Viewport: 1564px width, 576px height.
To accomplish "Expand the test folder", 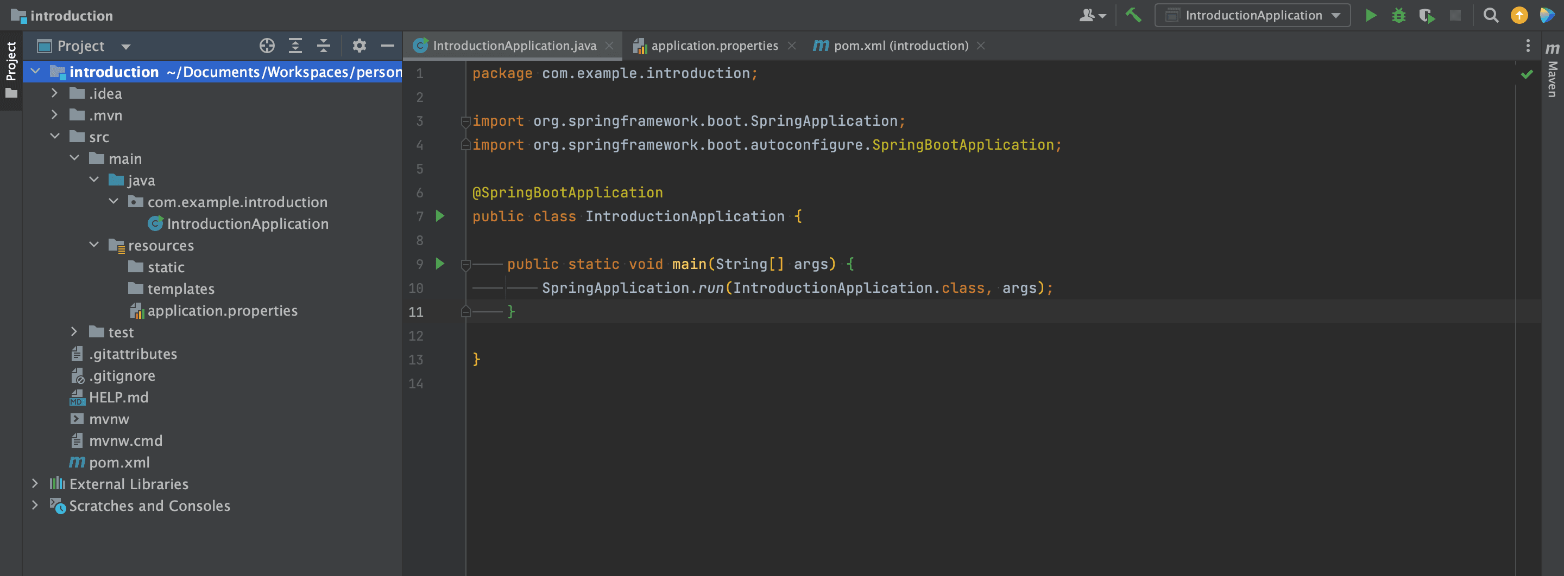I will coord(74,332).
